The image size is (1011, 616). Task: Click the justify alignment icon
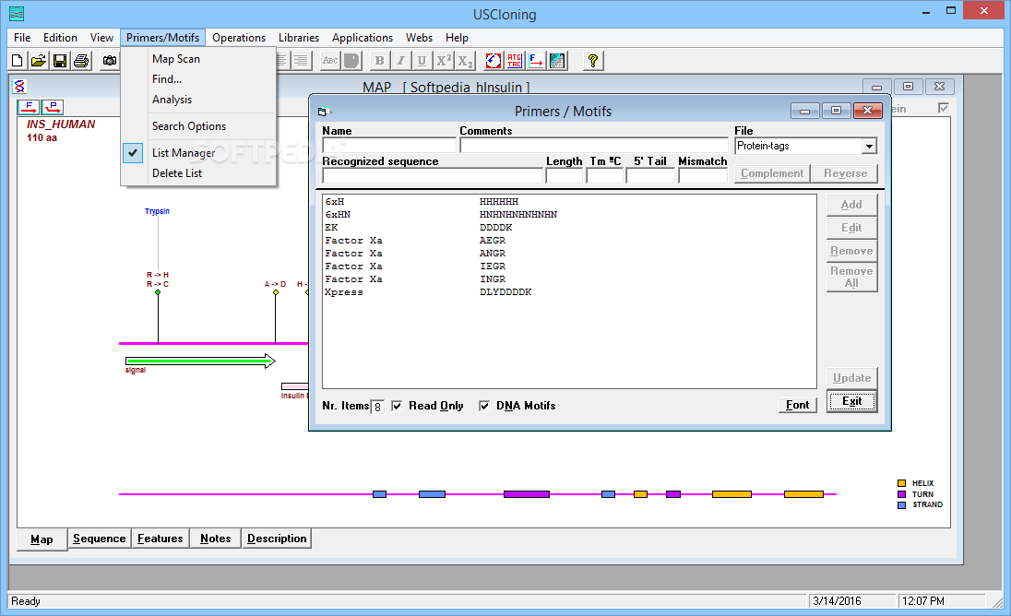point(301,61)
